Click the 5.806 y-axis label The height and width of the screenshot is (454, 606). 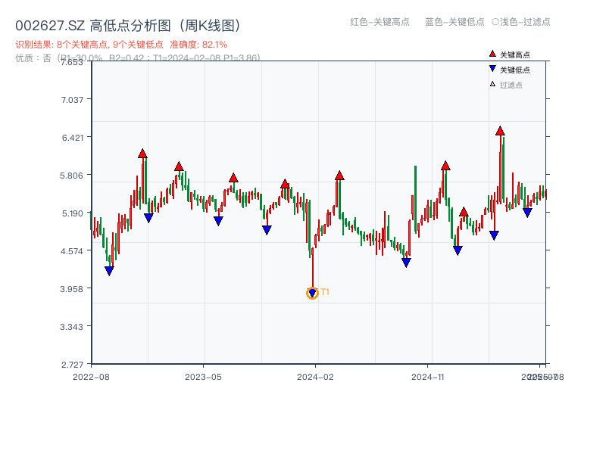71,176
